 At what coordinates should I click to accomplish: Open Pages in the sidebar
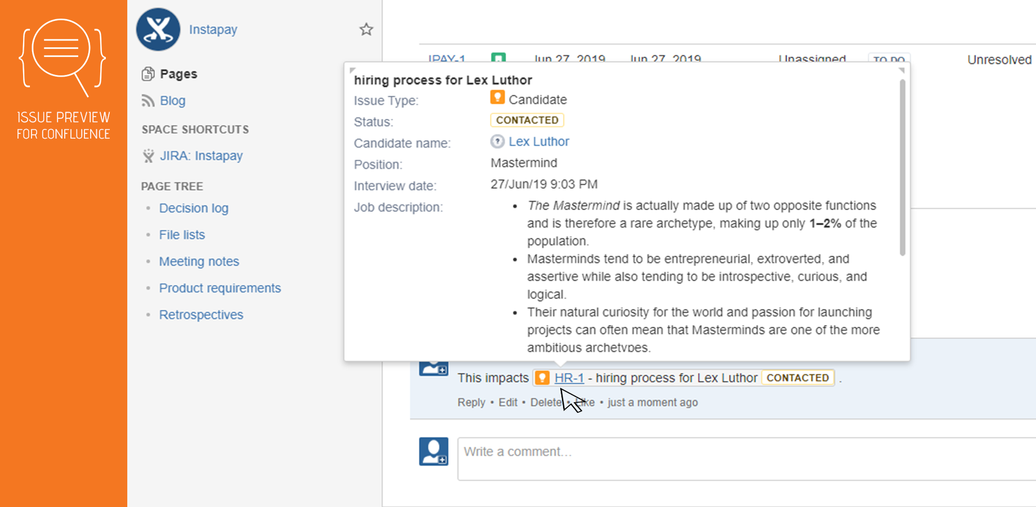coord(178,74)
